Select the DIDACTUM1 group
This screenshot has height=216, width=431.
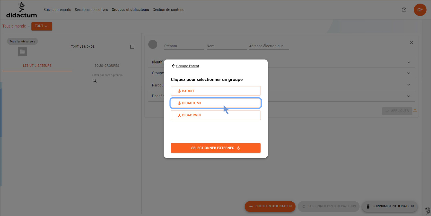pyautogui.click(x=216, y=103)
